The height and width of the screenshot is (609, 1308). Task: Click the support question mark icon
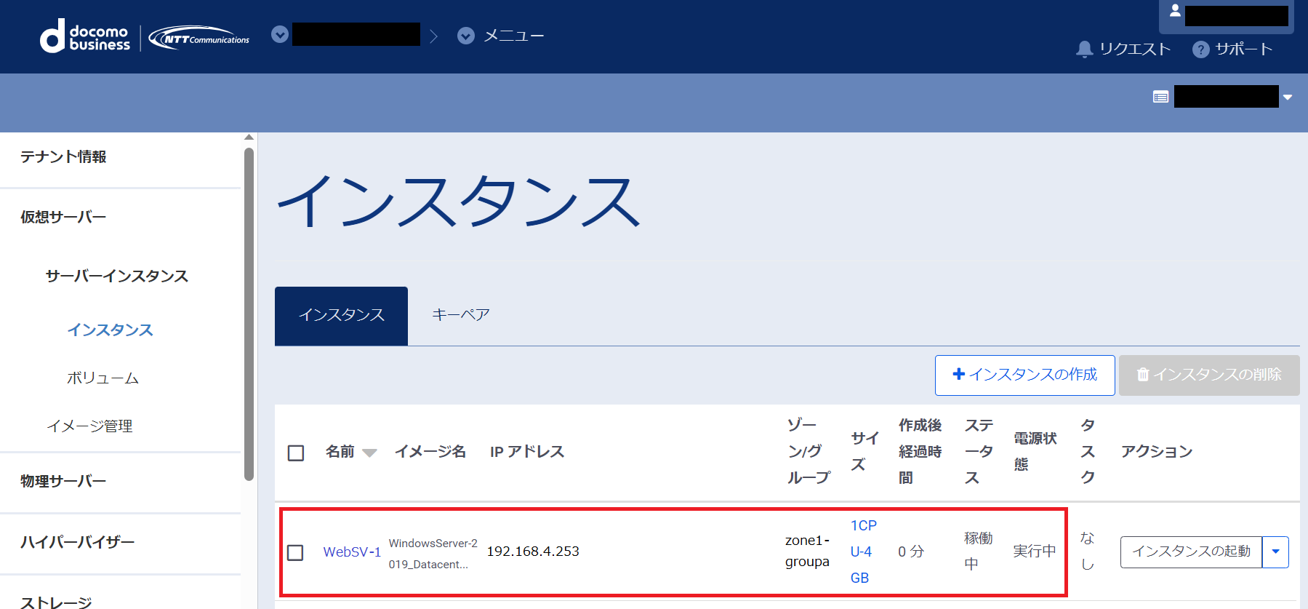[1201, 49]
